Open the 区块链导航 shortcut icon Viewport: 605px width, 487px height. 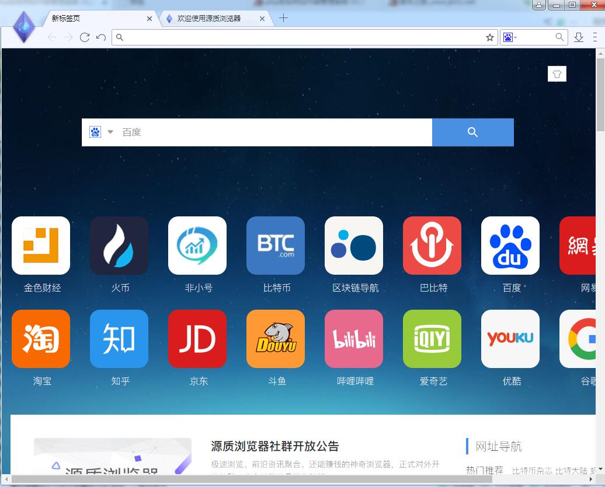pyautogui.click(x=354, y=246)
